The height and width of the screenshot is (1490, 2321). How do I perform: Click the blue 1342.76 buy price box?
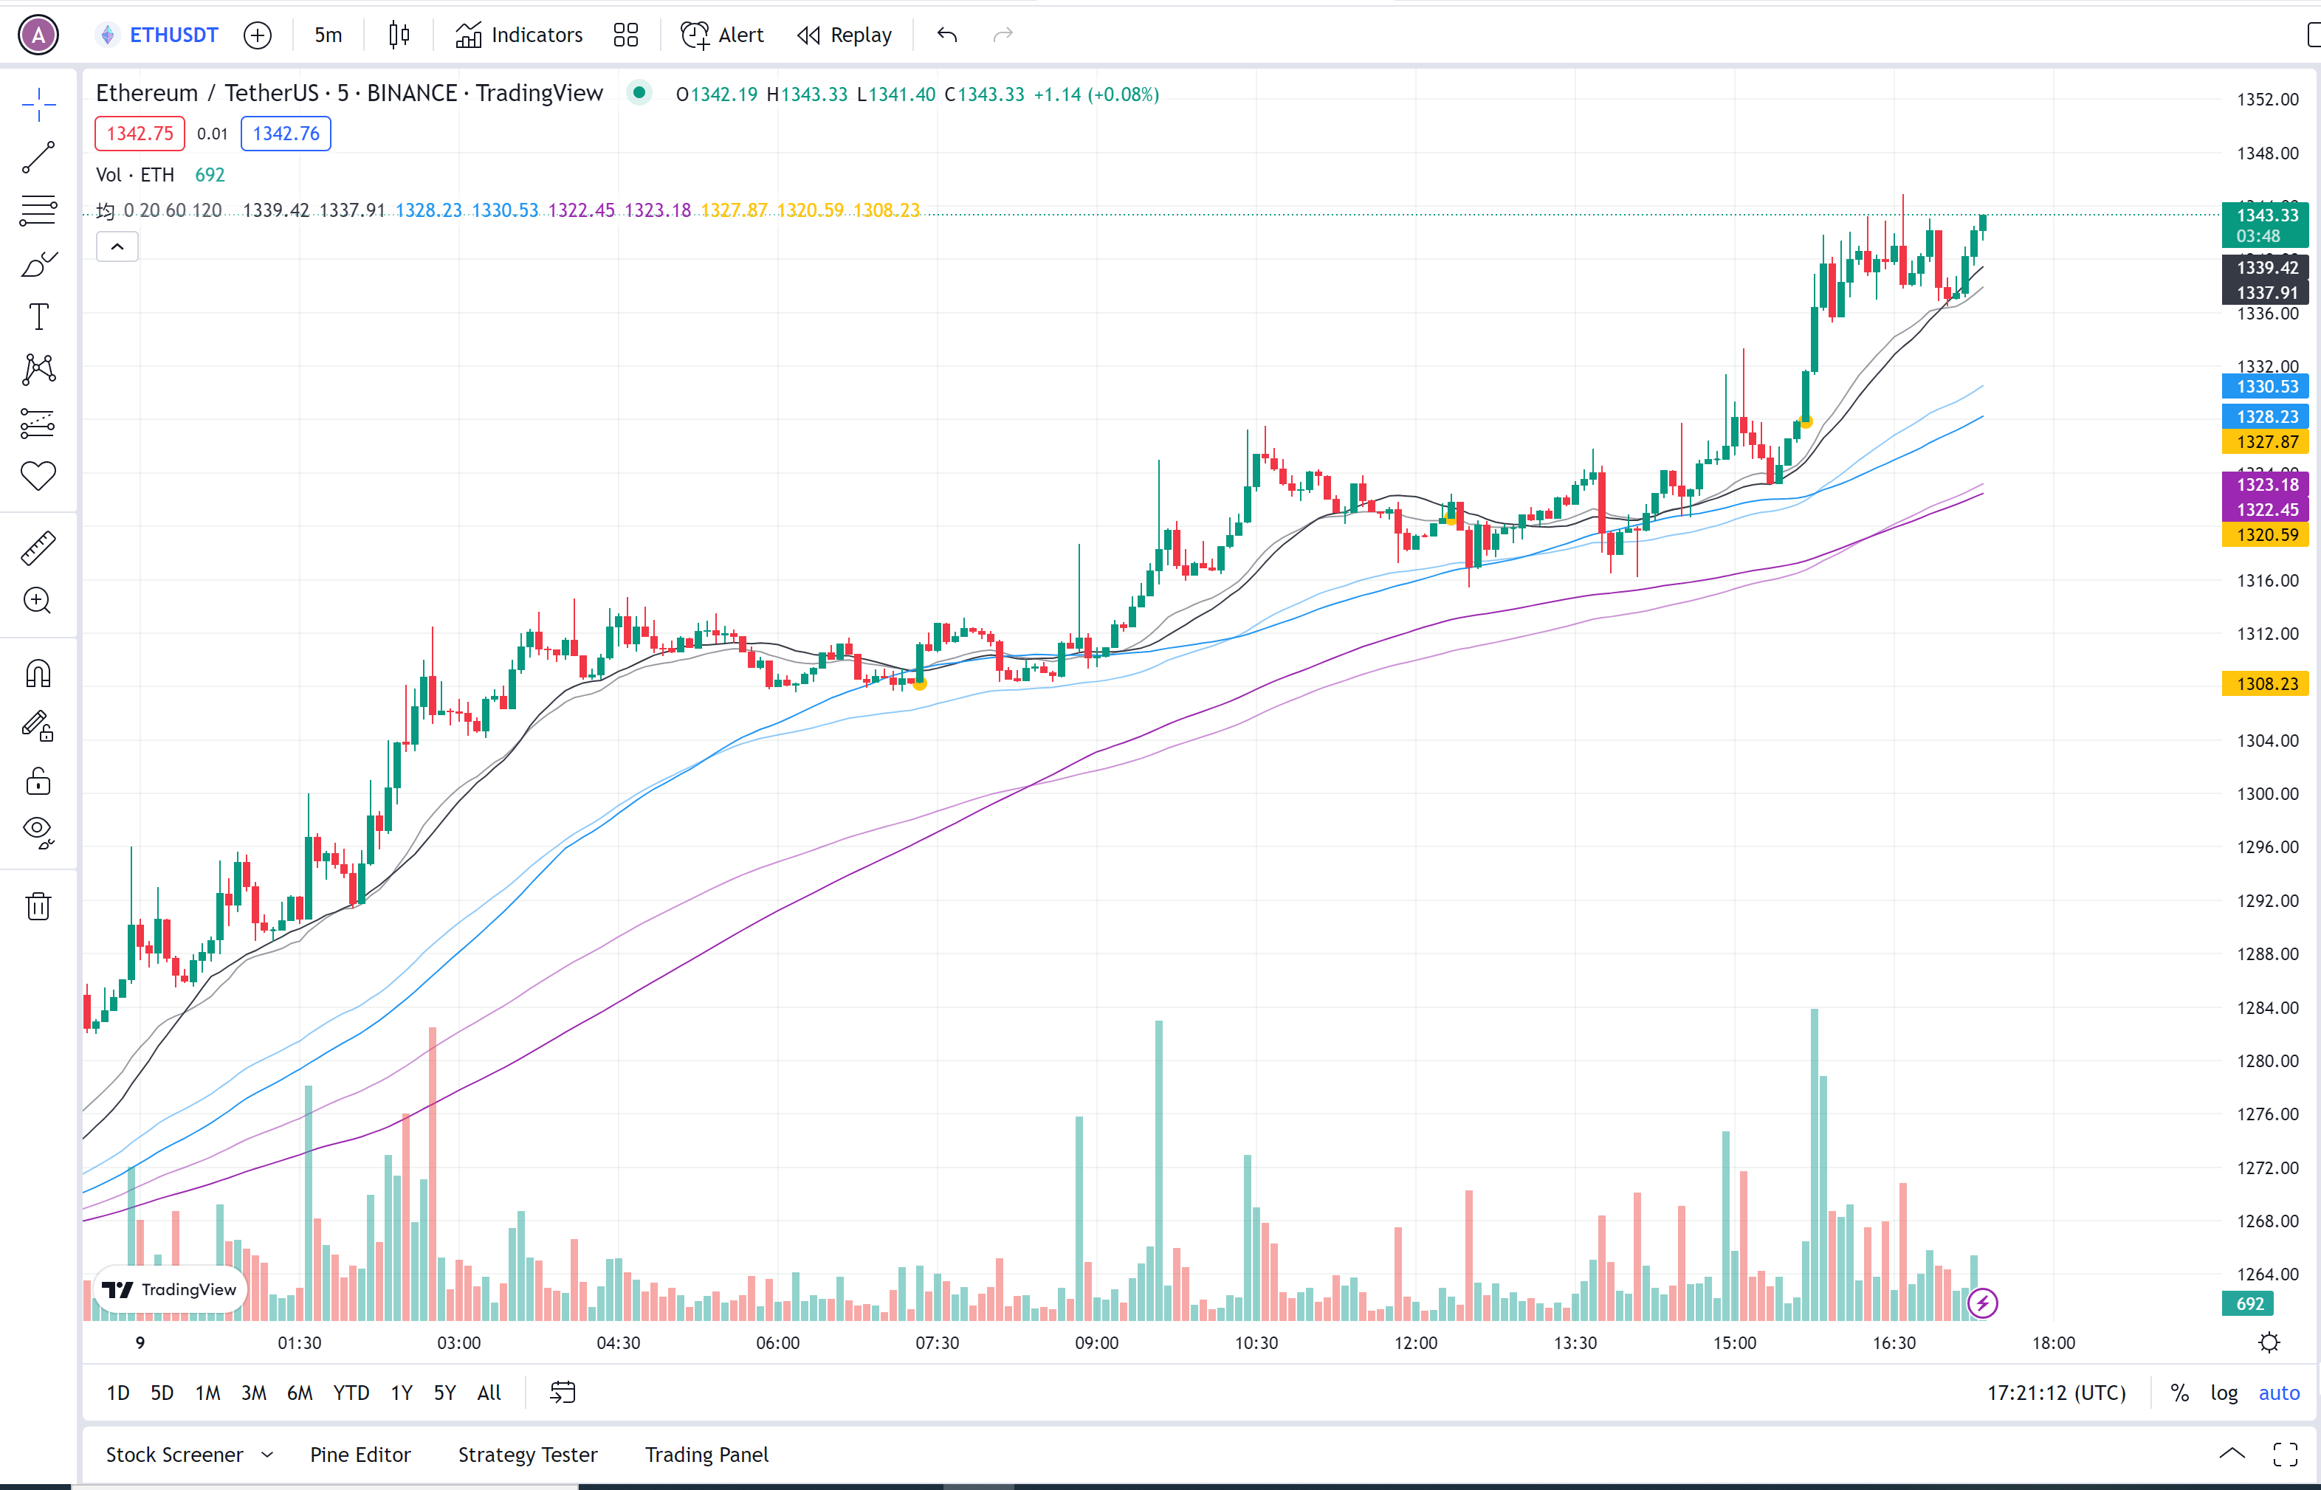tap(286, 134)
